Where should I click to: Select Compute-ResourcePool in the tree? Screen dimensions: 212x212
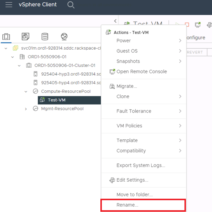66,91
